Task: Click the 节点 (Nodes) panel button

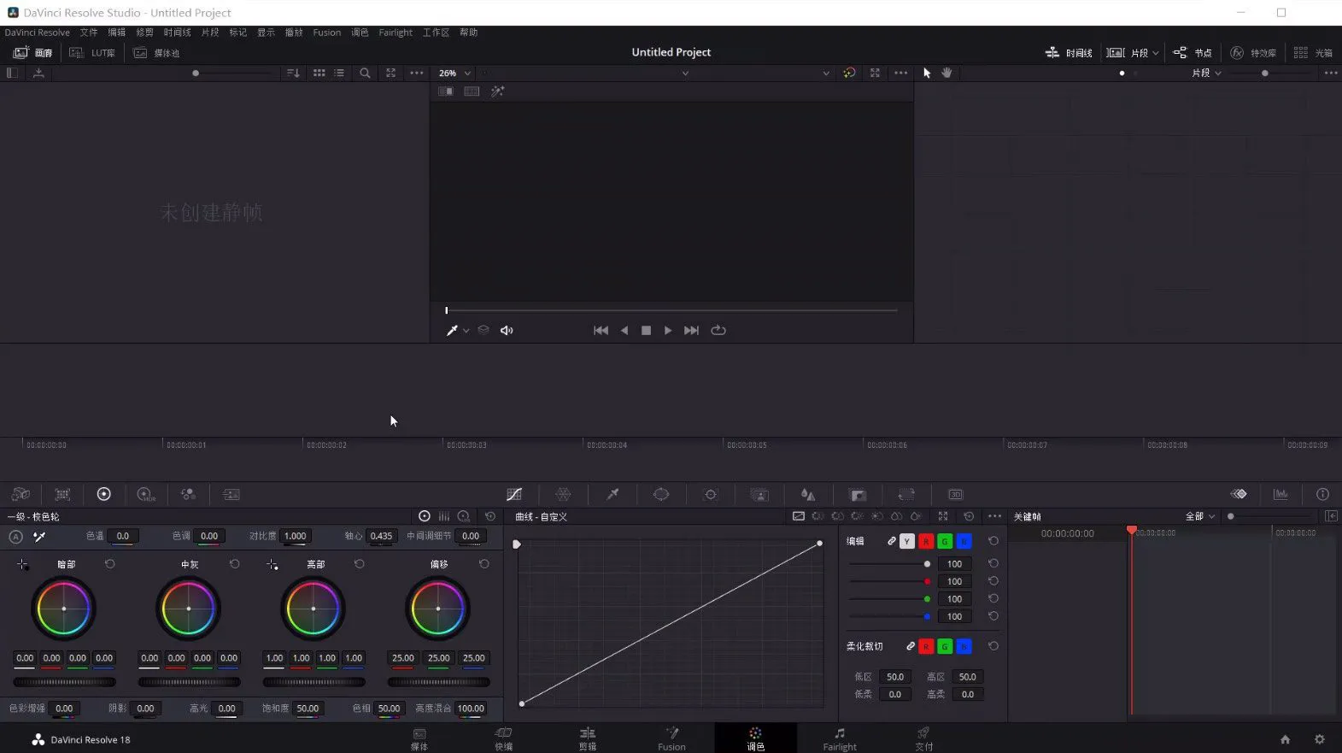Action: (x=1193, y=53)
